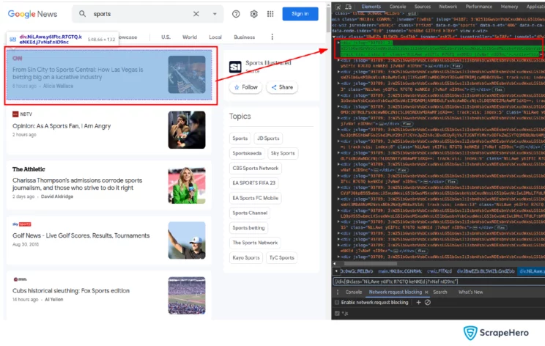This screenshot has width=545, height=346.
Task: Select the CBS Sports Network topic chip
Action: click(x=256, y=168)
